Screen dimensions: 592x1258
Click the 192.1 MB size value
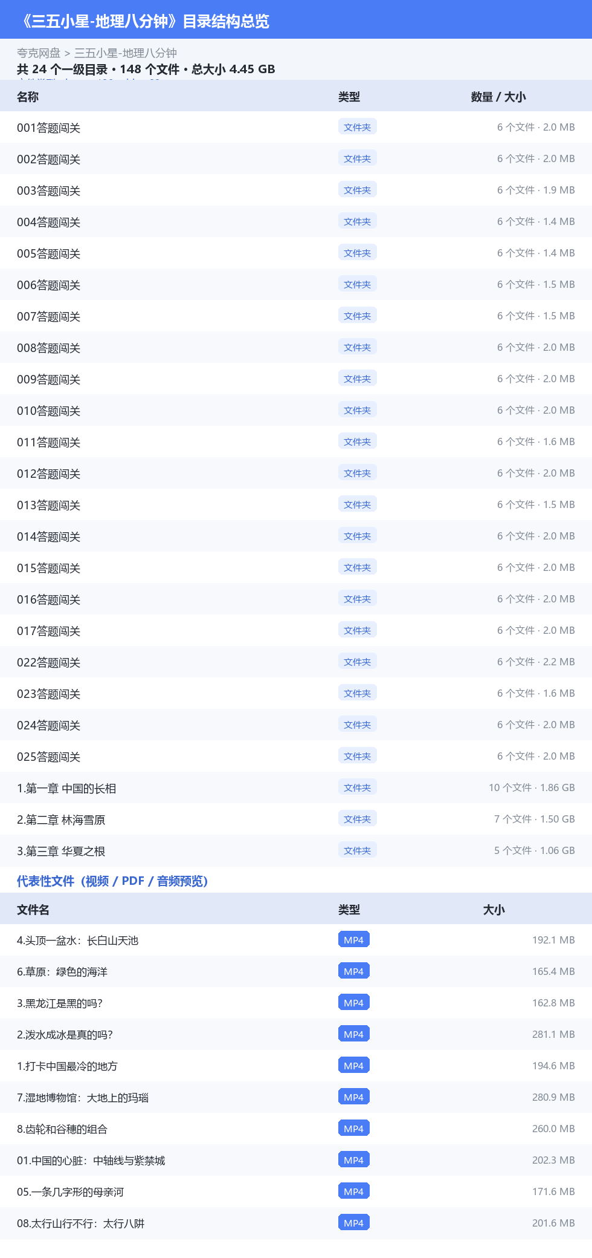(x=553, y=940)
